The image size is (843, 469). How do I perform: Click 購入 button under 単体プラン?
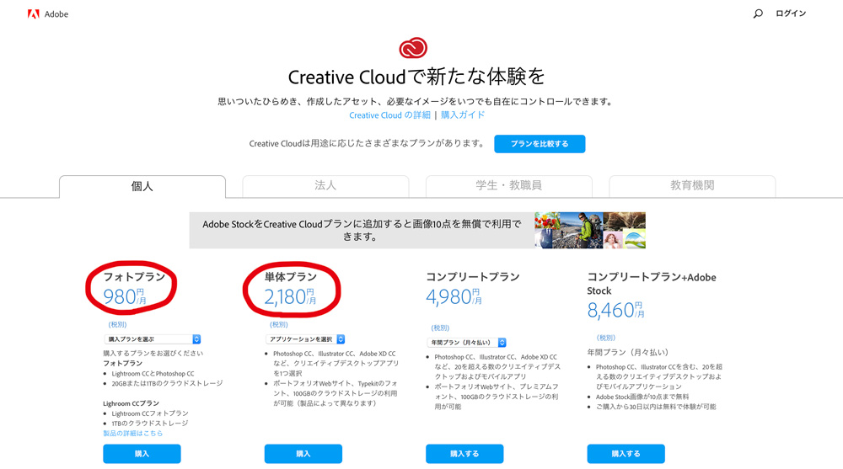coord(303,454)
